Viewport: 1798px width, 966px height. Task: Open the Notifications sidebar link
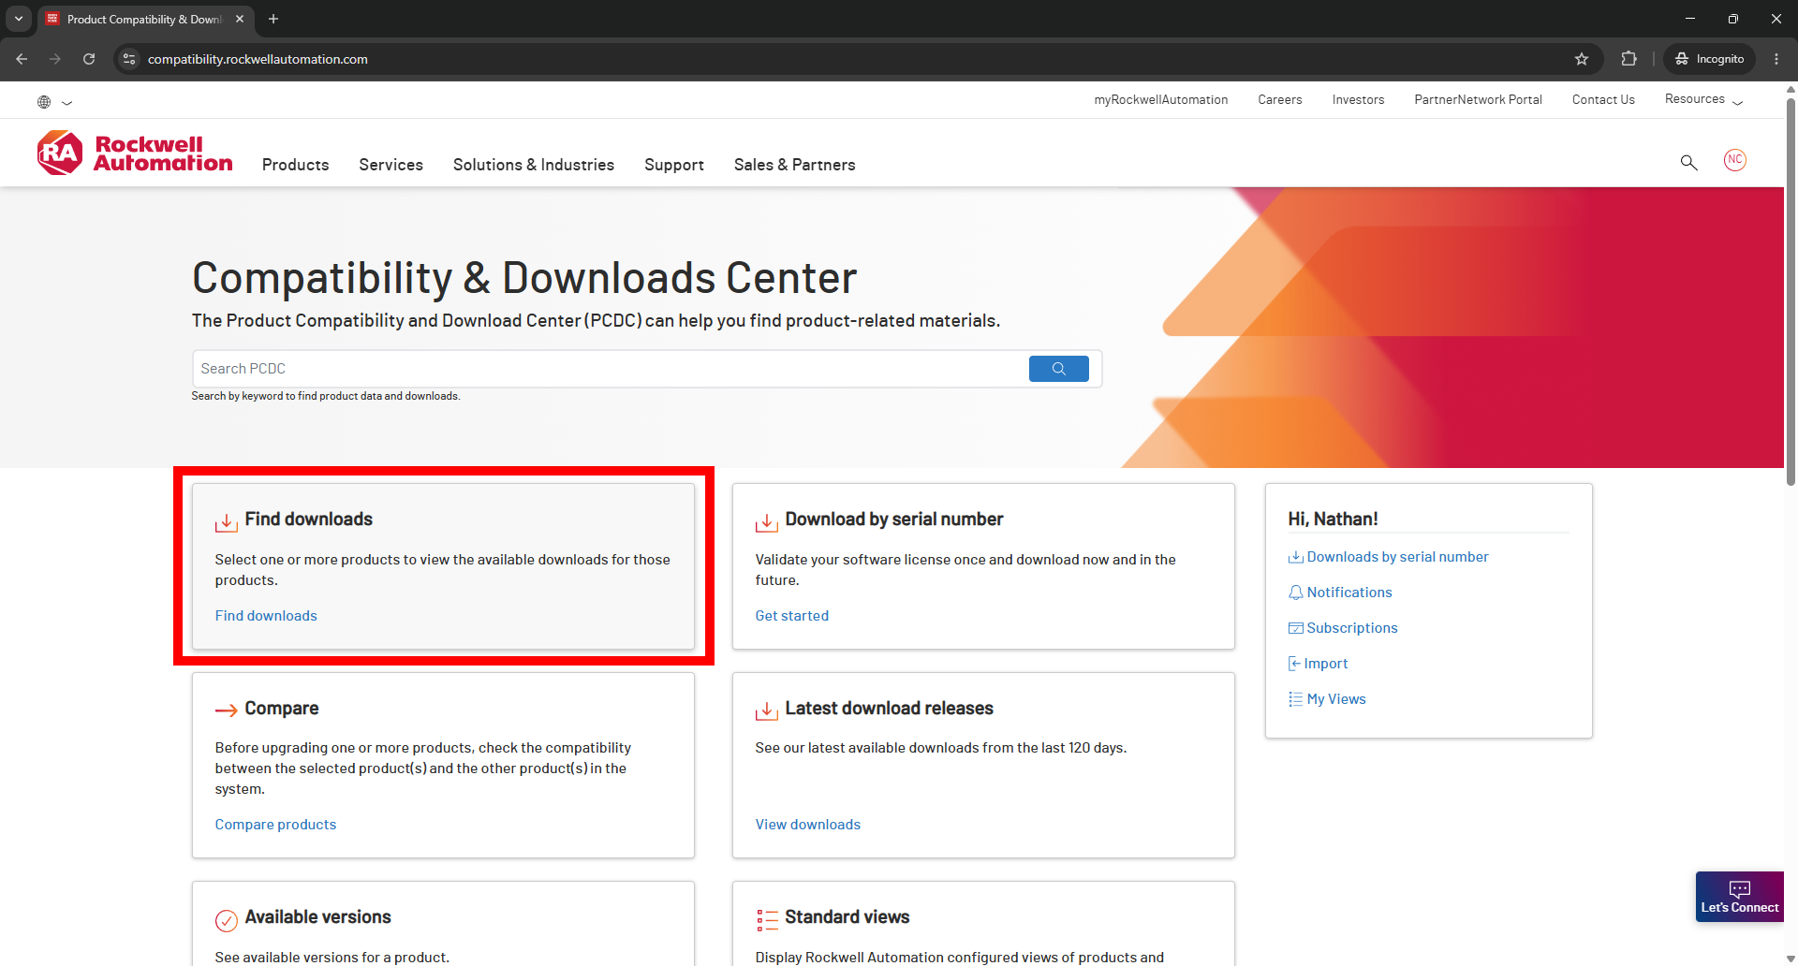pyautogui.click(x=1349, y=593)
